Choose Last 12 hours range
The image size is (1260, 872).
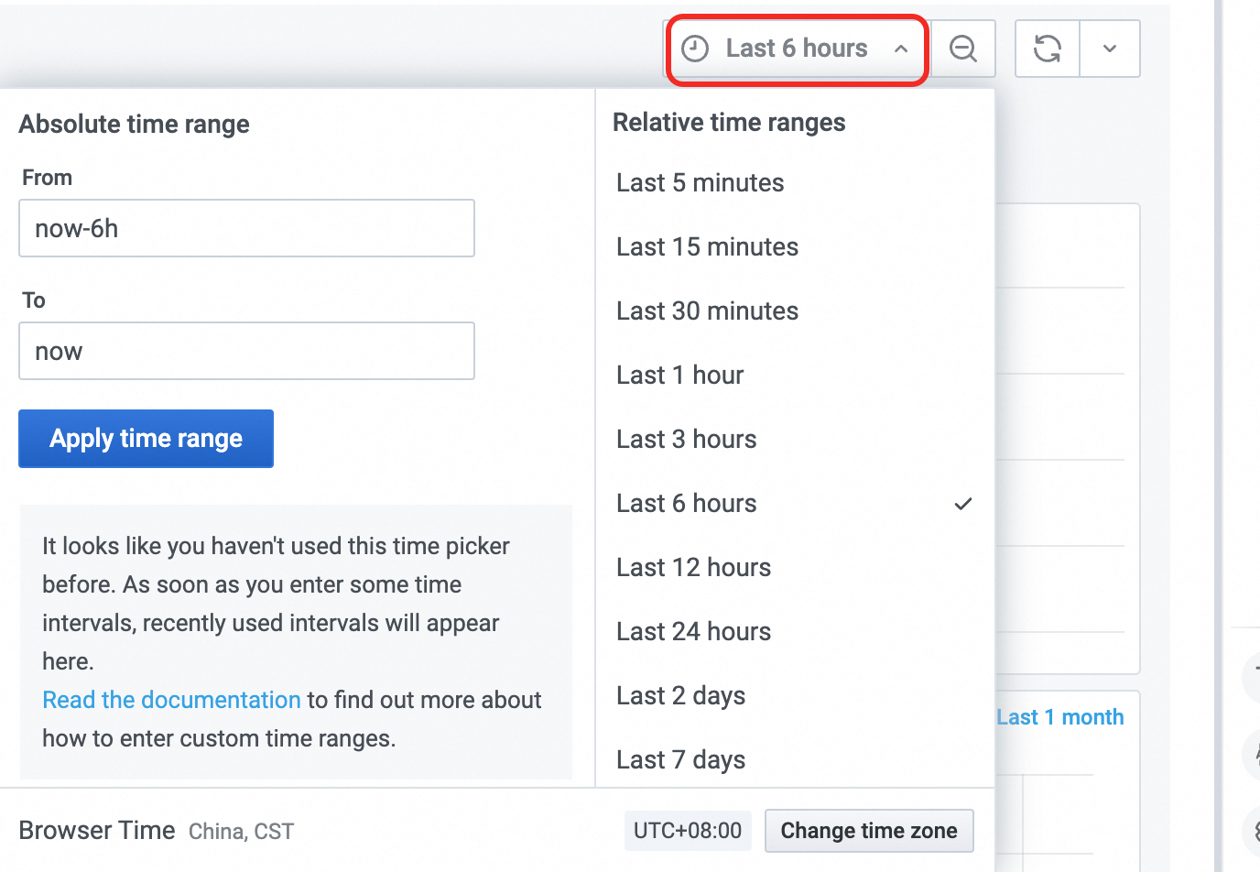coord(694,568)
